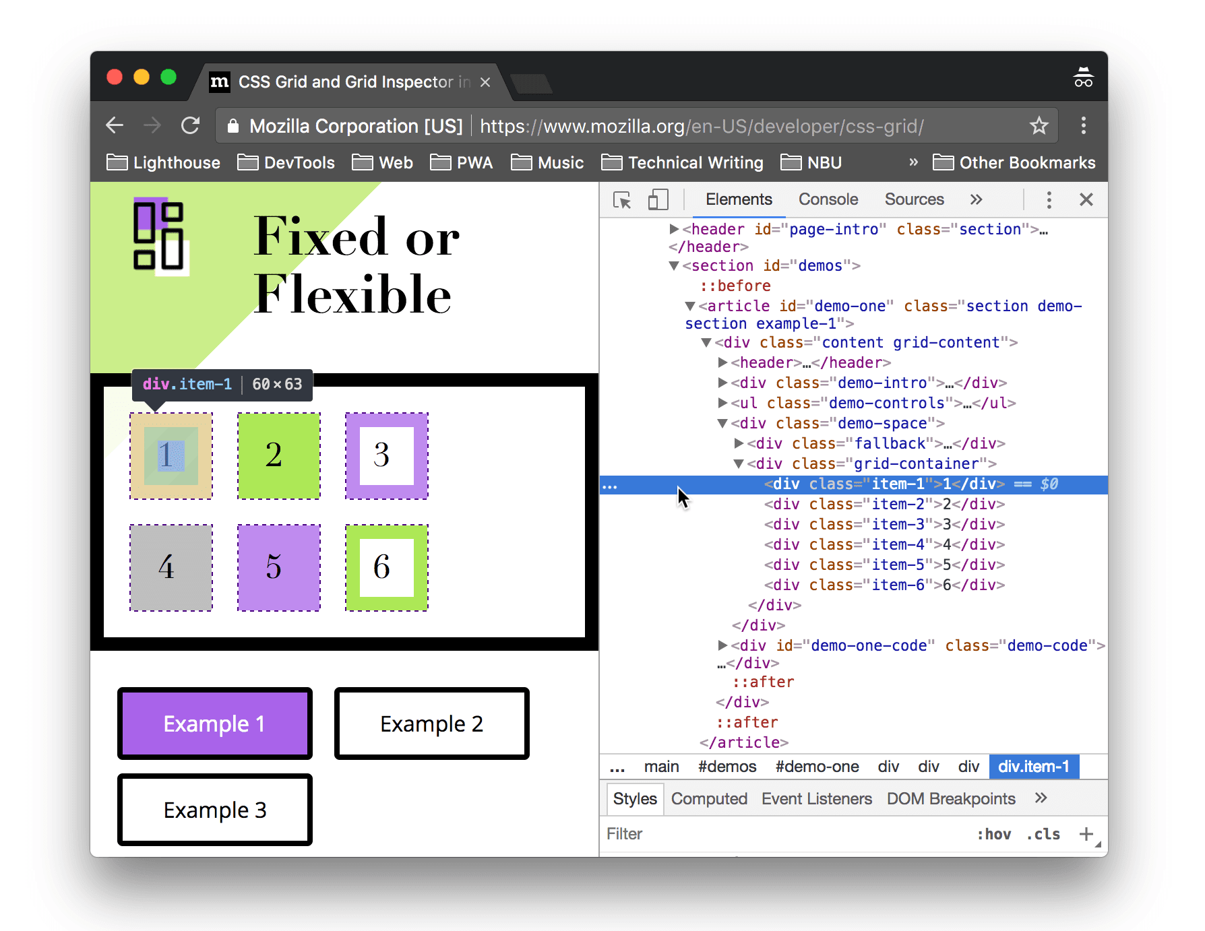The image size is (1205, 931).
Task: Open the DevTools three-dot options menu
Action: (1049, 199)
